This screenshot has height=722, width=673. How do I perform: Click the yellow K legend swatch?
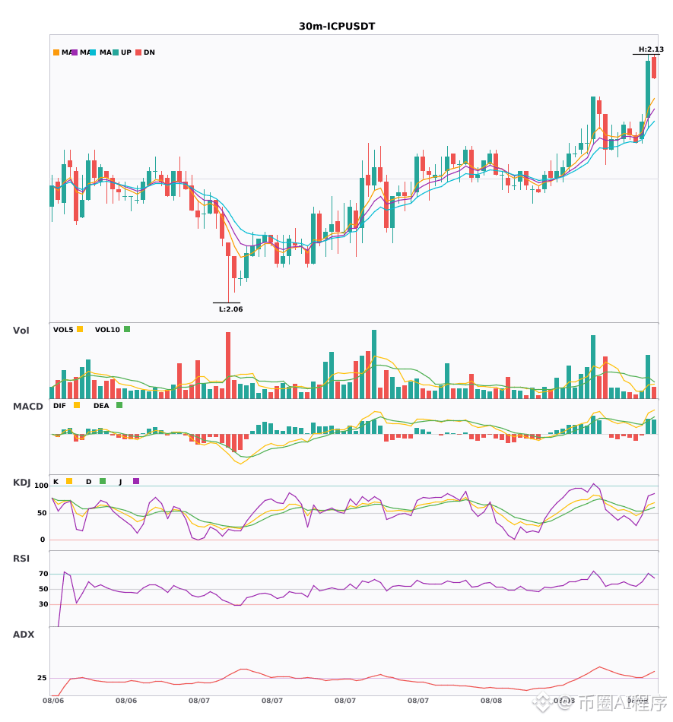point(69,481)
